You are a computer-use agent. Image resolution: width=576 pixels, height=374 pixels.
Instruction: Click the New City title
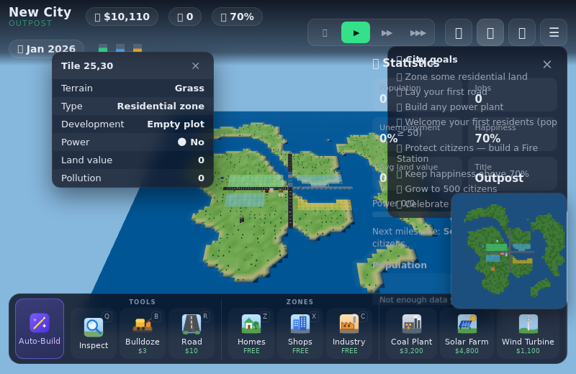[40, 12]
